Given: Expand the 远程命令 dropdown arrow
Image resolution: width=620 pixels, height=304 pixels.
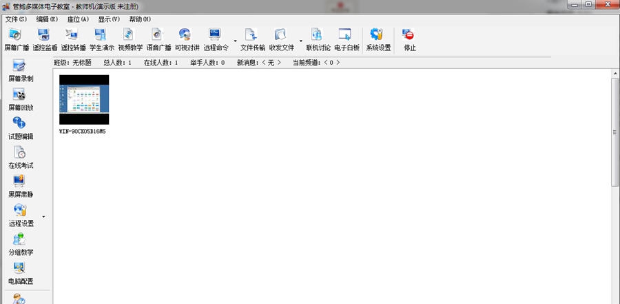Looking at the screenshot, I should (236, 41).
